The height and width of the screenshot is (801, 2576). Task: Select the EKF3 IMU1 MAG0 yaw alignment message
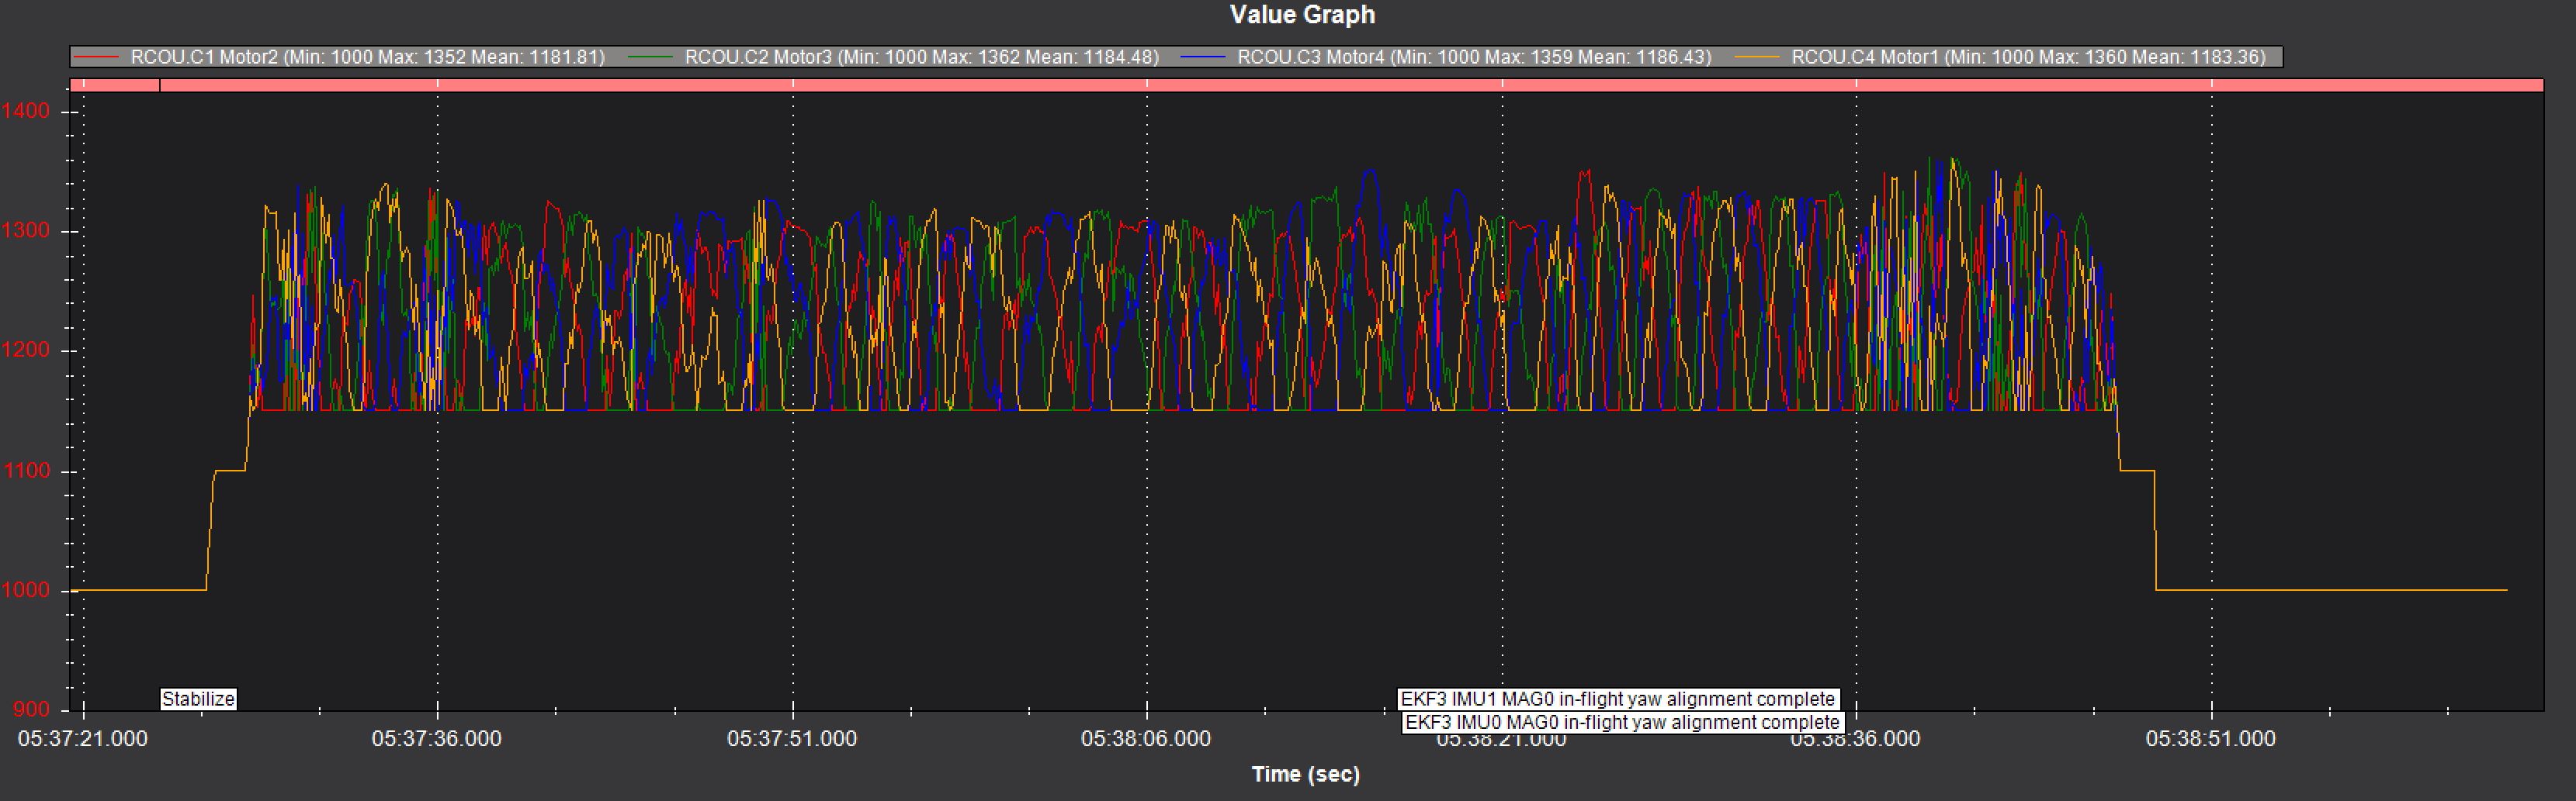tap(1617, 699)
